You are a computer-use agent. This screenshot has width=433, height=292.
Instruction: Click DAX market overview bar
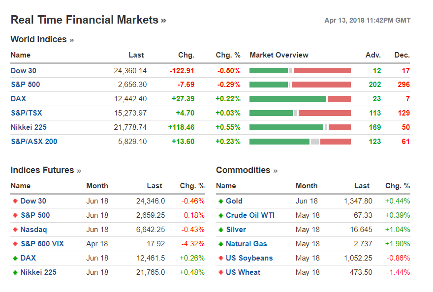pyautogui.click(x=300, y=99)
